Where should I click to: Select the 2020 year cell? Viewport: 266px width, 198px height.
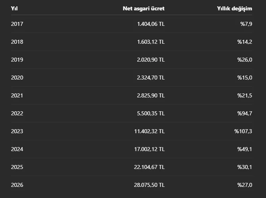[17, 78]
